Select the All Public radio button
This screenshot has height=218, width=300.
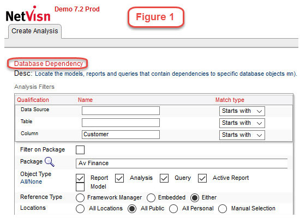[132, 209]
